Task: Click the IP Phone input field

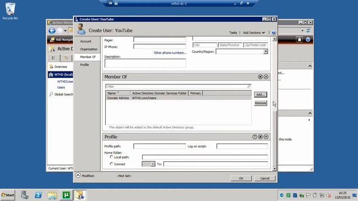Action: (x=159, y=46)
